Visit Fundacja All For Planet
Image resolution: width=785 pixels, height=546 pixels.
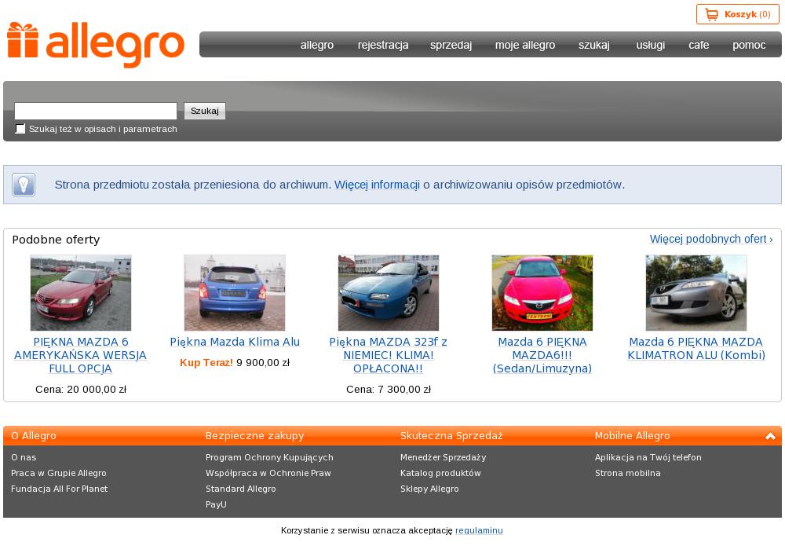click(59, 489)
